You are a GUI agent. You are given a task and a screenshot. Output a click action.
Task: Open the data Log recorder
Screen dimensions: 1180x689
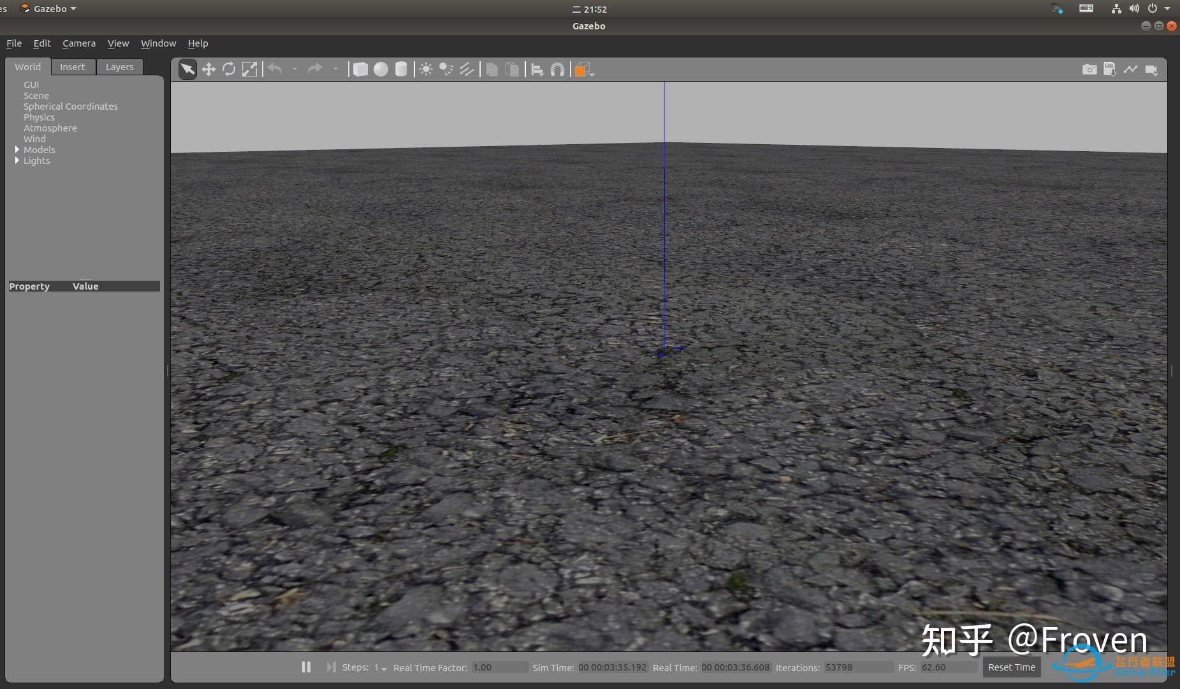point(1110,70)
